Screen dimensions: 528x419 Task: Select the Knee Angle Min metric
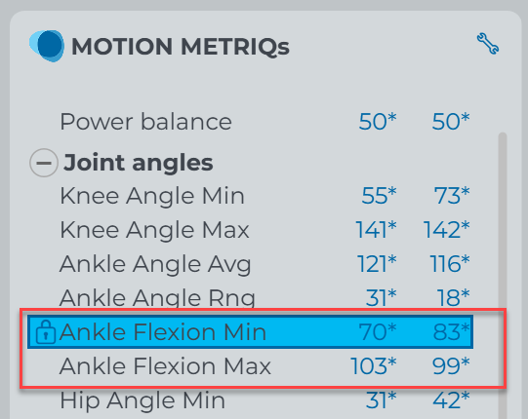pyautogui.click(x=264, y=196)
